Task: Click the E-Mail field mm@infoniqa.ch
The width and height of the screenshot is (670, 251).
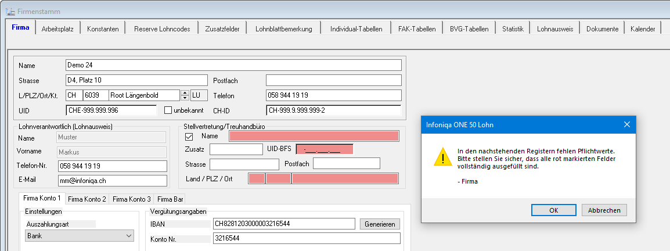Action: click(113, 181)
